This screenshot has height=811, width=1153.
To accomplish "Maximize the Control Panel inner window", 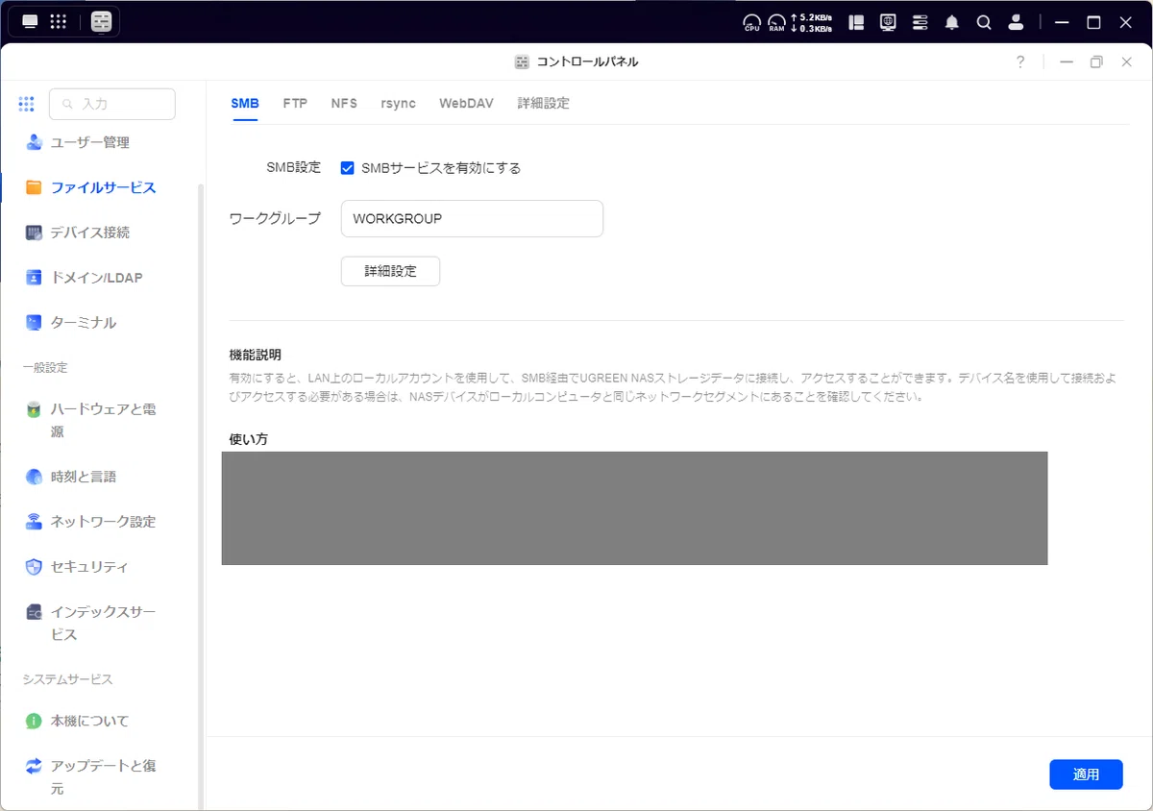I will pyautogui.click(x=1096, y=61).
